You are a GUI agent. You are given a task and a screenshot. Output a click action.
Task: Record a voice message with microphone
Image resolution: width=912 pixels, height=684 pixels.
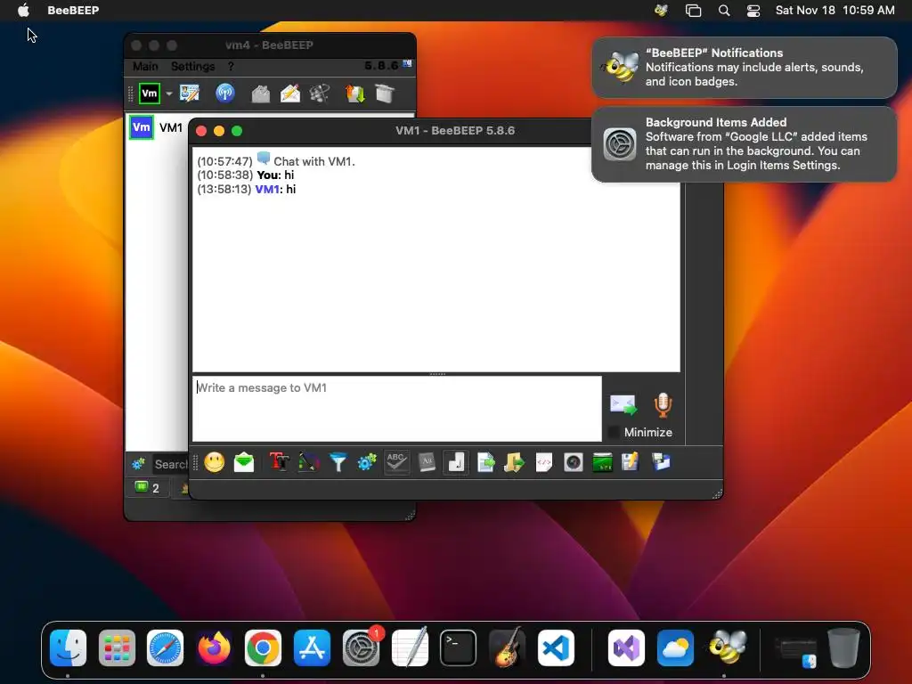click(663, 405)
